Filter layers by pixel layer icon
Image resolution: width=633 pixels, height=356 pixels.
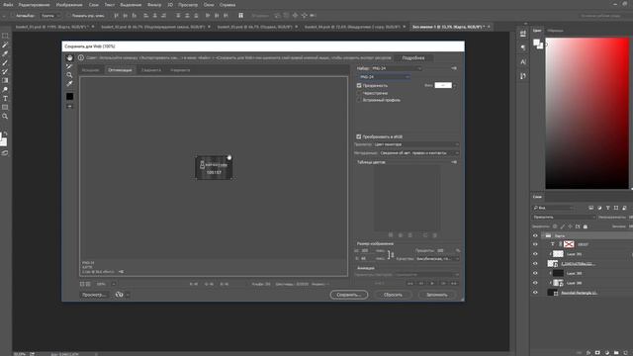tap(591, 208)
